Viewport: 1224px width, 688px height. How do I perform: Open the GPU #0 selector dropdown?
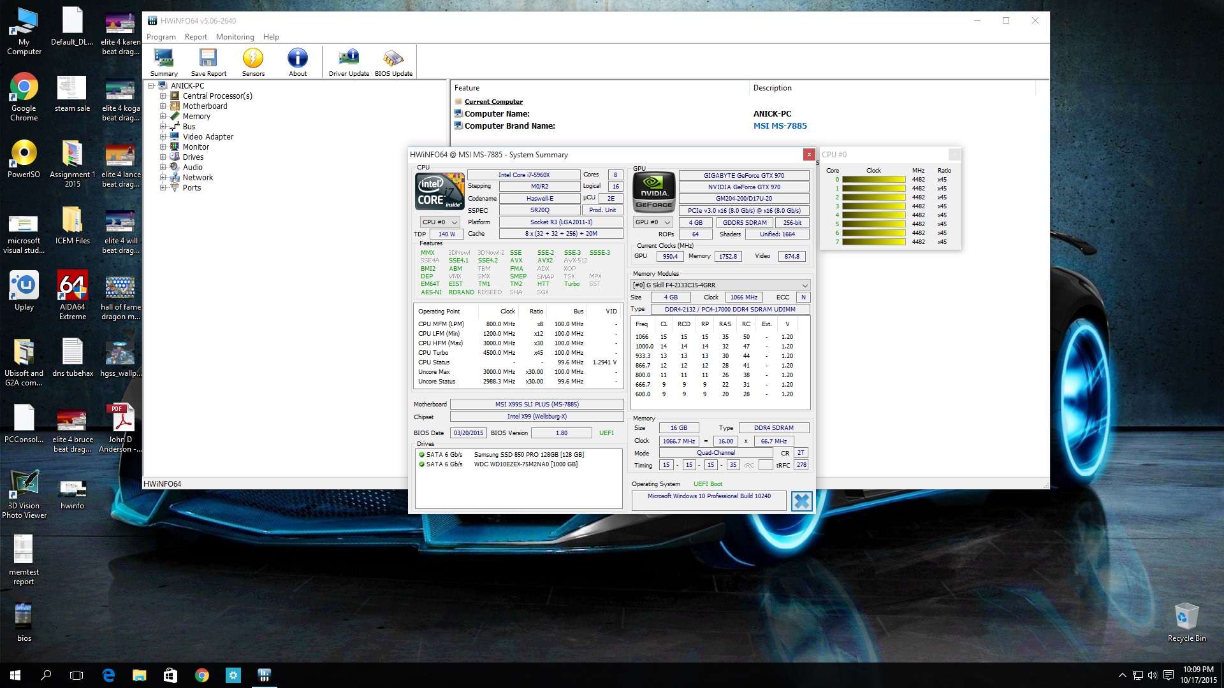click(653, 222)
